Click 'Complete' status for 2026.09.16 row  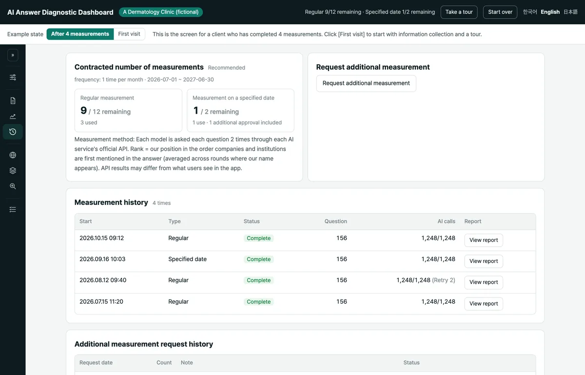tap(258, 259)
